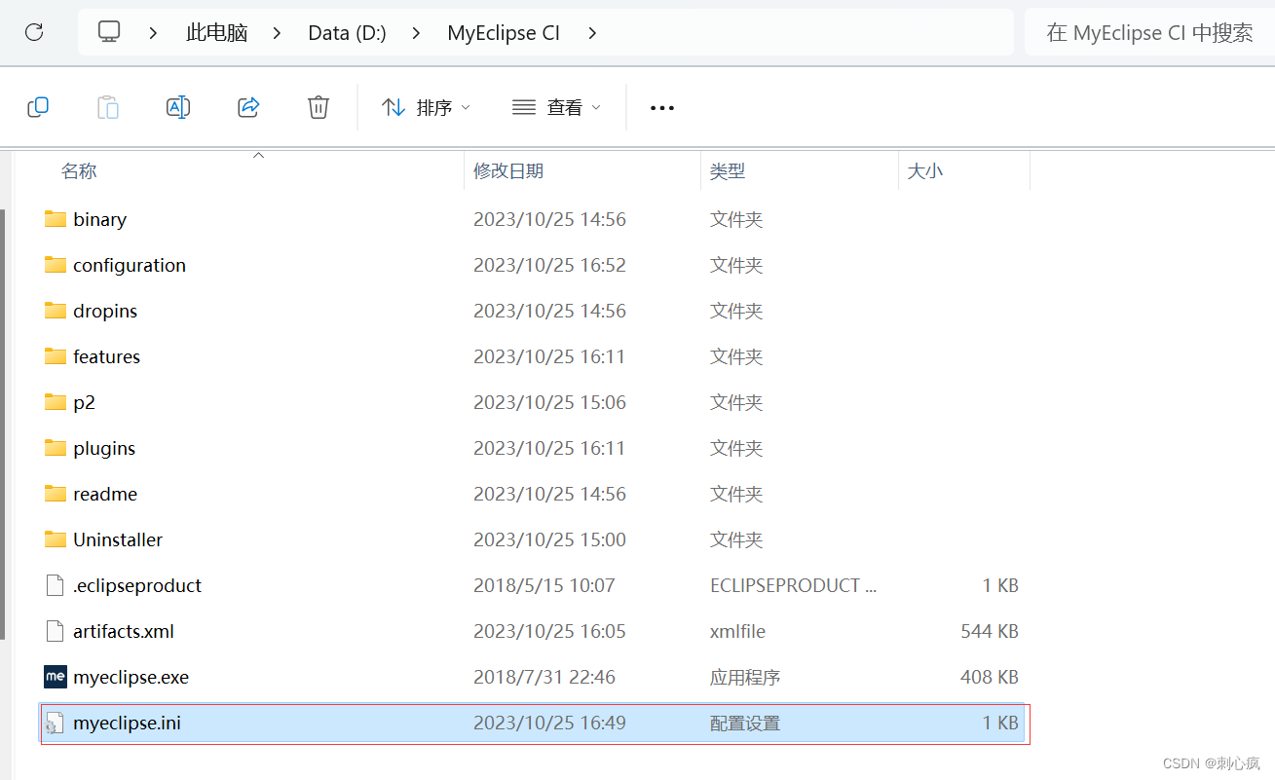This screenshot has height=780, width=1275.
Task: Click the myeclipse.ini settings file icon
Action: [x=54, y=723]
